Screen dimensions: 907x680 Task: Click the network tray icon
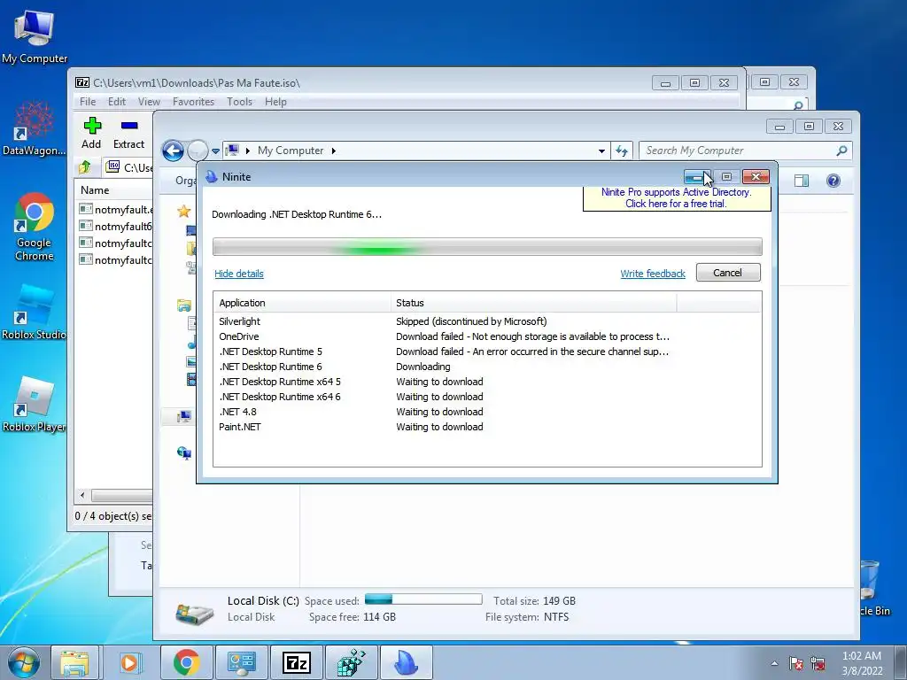click(818, 663)
